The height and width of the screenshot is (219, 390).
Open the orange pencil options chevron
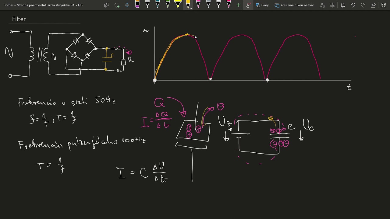point(191,8)
